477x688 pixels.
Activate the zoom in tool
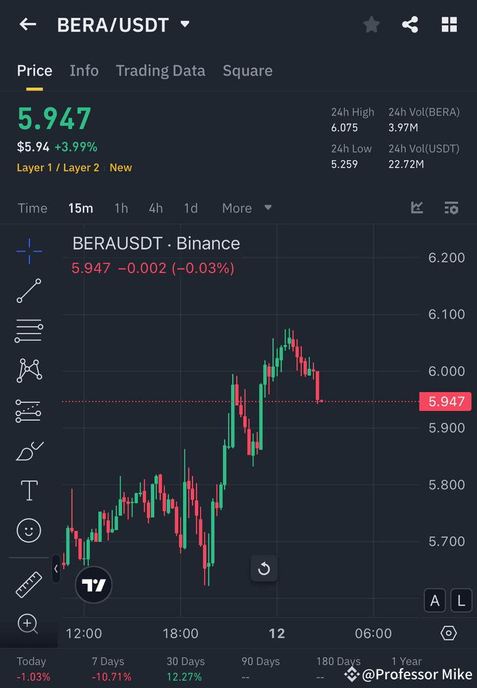coord(28,623)
